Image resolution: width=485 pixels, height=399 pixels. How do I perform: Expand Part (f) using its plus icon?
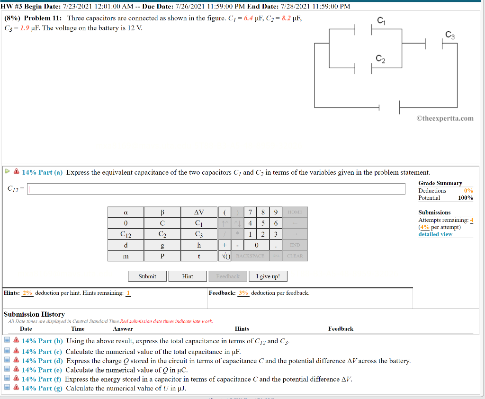[x=7, y=378]
